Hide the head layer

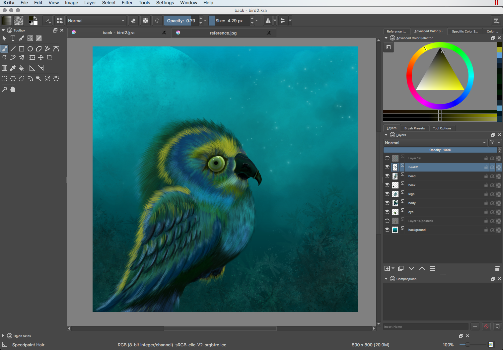click(x=387, y=176)
